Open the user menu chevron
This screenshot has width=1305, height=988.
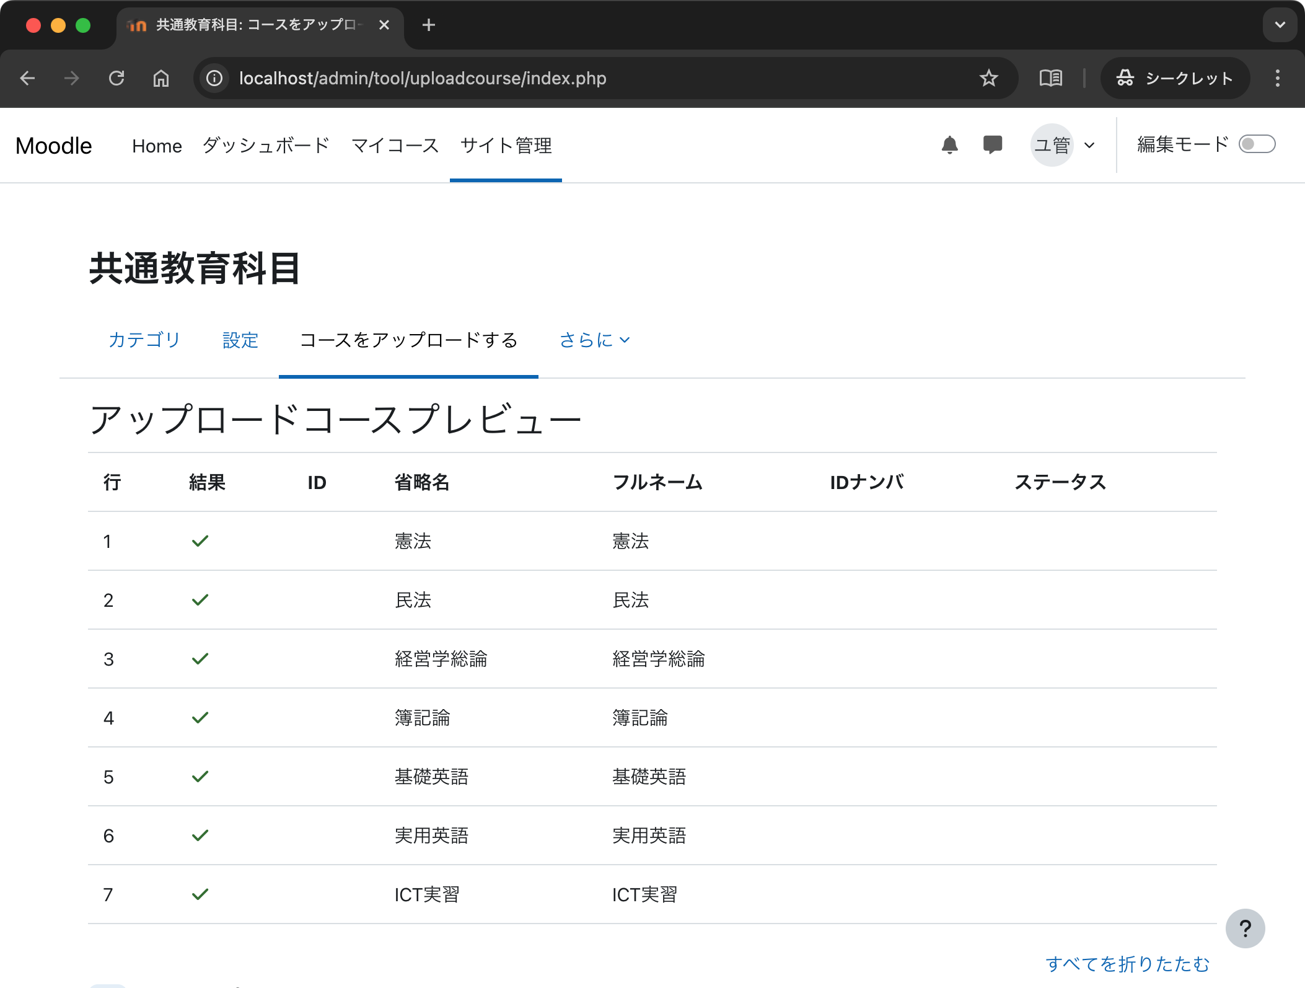[x=1089, y=144]
